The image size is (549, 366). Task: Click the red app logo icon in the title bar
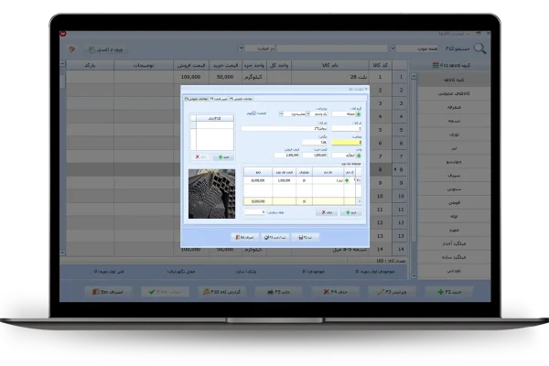[x=63, y=34]
